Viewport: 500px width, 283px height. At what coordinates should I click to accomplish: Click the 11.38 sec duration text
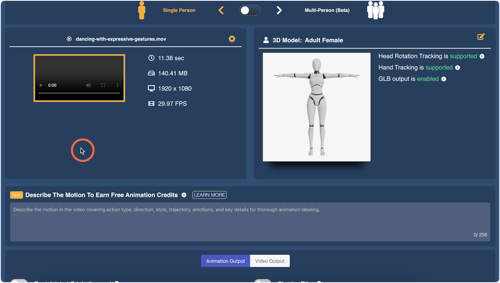click(171, 58)
